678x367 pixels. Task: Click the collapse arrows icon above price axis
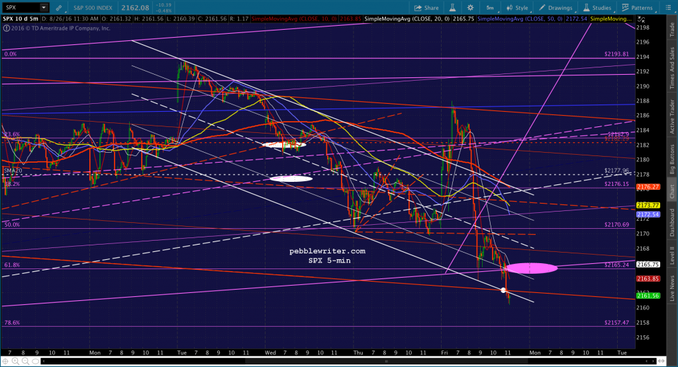[x=642, y=19]
